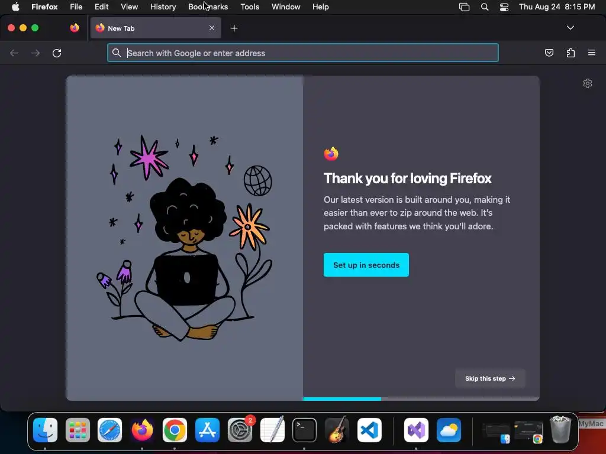
Task: Open System Settings from the Dock
Action: point(240,430)
